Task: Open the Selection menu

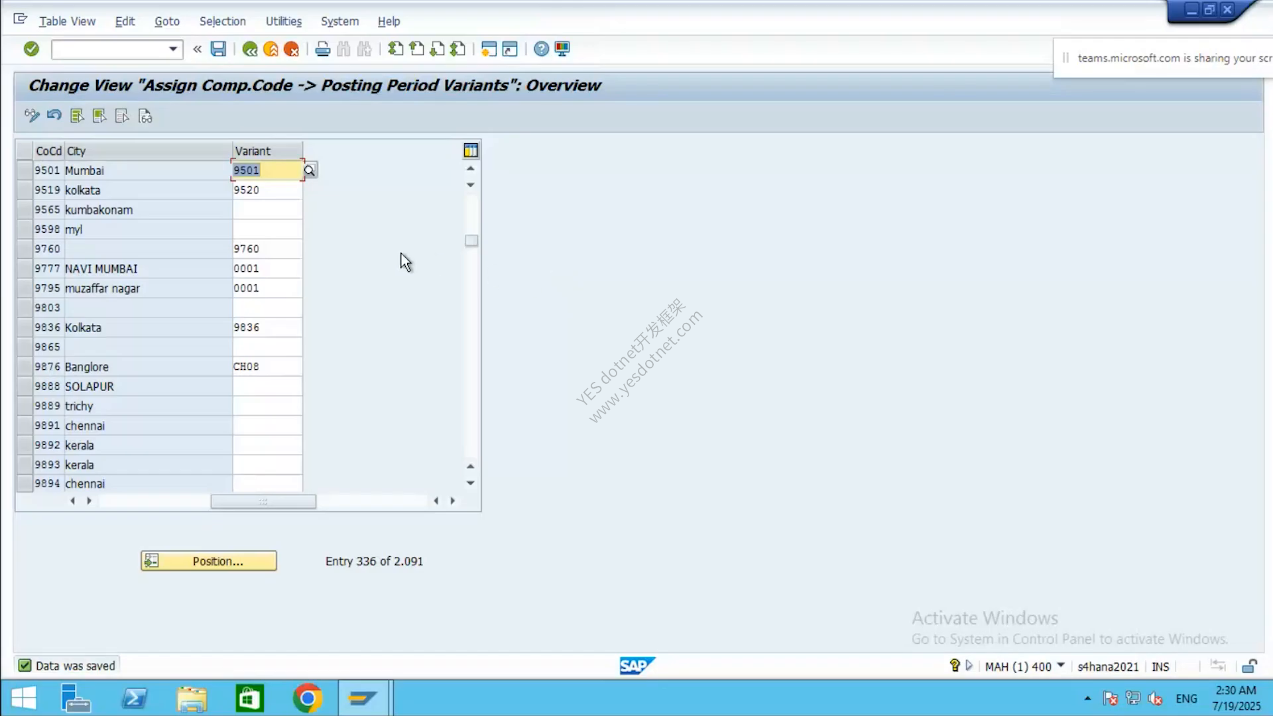Action: 223,21
